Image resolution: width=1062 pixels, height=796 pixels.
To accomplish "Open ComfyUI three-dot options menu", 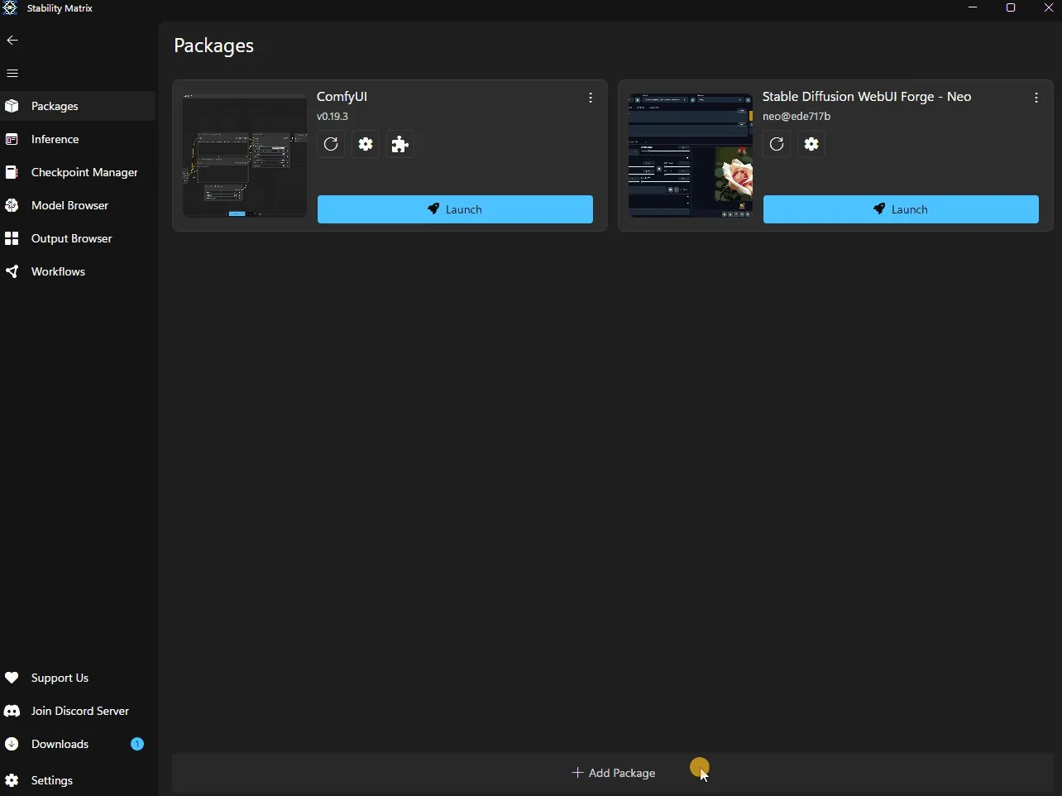I will click(x=591, y=98).
